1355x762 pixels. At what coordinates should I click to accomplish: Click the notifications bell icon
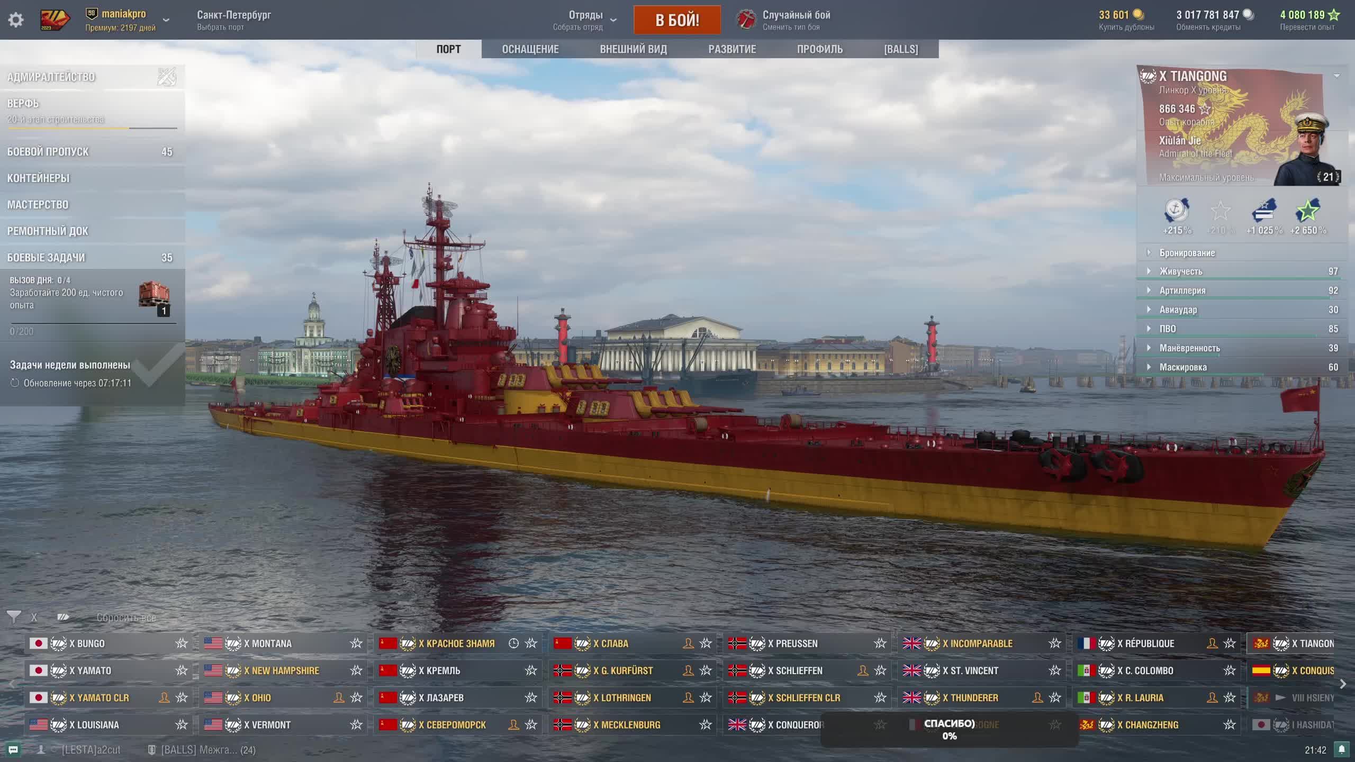click(x=1341, y=749)
